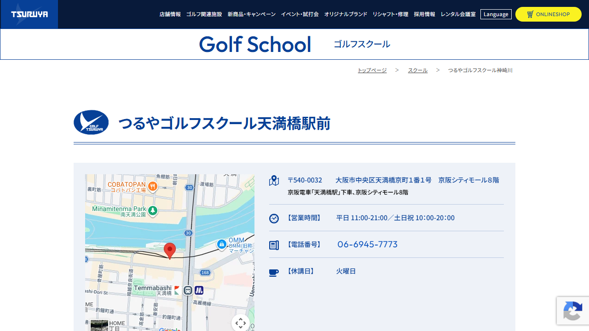Open map camera control compass button
Image resolution: width=589 pixels, height=331 pixels.
[x=241, y=323]
